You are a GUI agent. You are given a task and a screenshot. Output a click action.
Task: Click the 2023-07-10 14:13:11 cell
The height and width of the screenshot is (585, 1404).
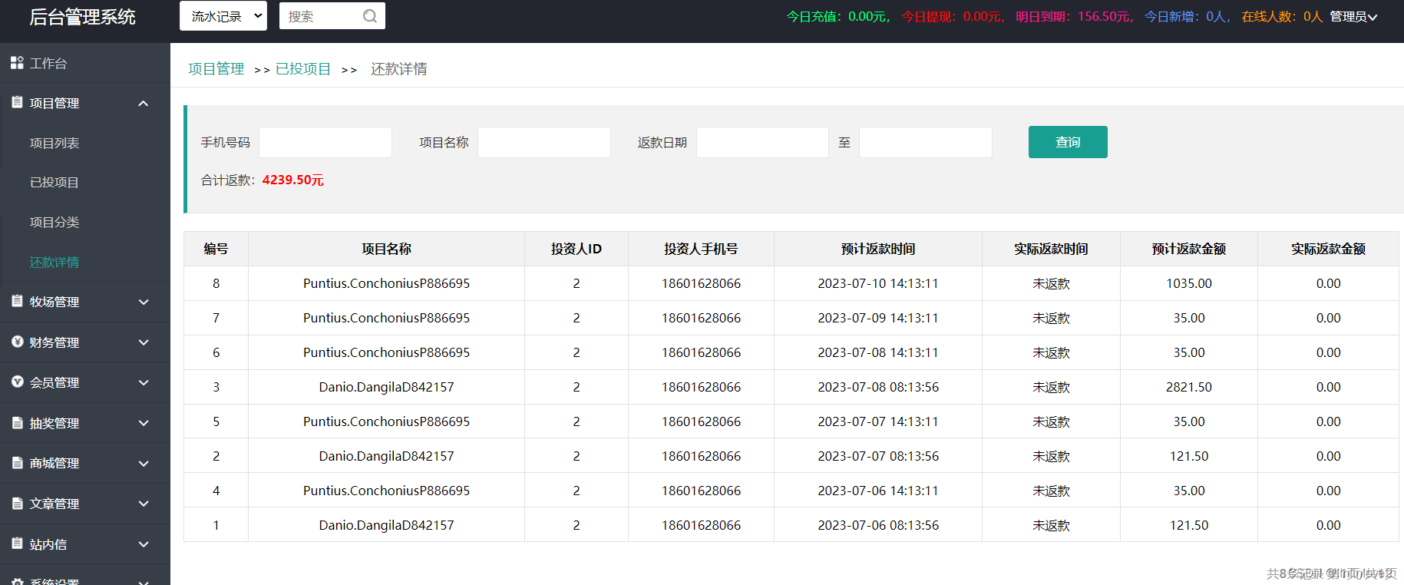click(878, 283)
